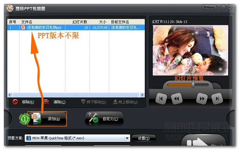Open the 自定义(C) customize button
The height and width of the screenshot is (150, 239).
tap(104, 119)
